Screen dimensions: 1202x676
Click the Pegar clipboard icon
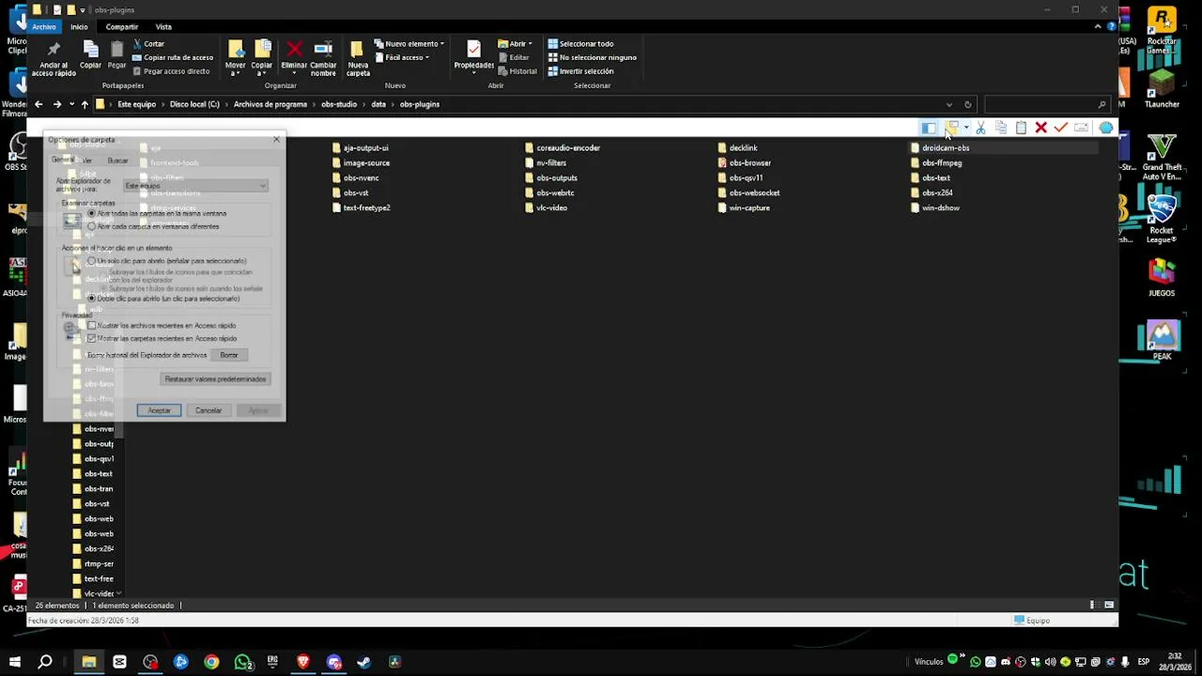coord(116,51)
